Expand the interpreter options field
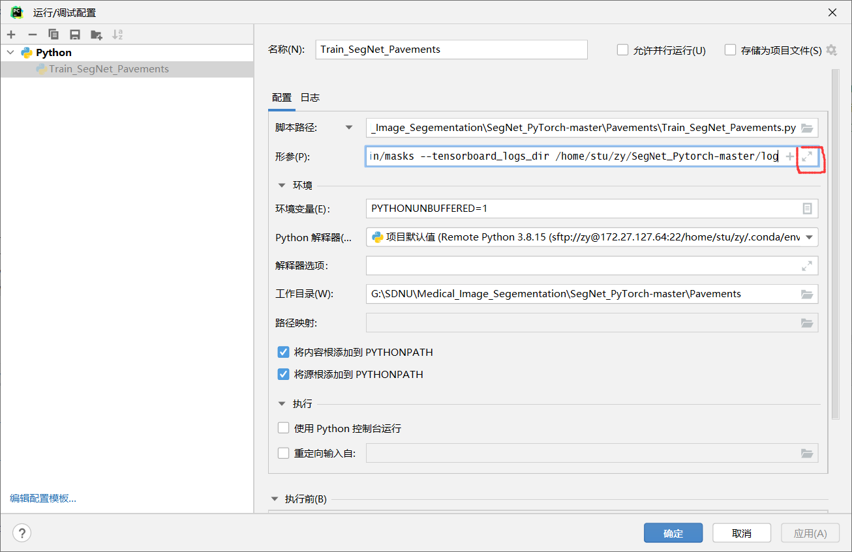 coord(807,266)
